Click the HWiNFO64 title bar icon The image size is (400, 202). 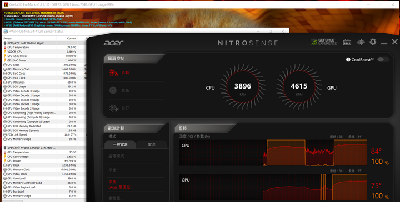[6, 31]
